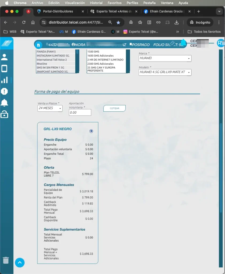
Task: Open the padlock case icon in sidebar
Action: (x=4, y=114)
